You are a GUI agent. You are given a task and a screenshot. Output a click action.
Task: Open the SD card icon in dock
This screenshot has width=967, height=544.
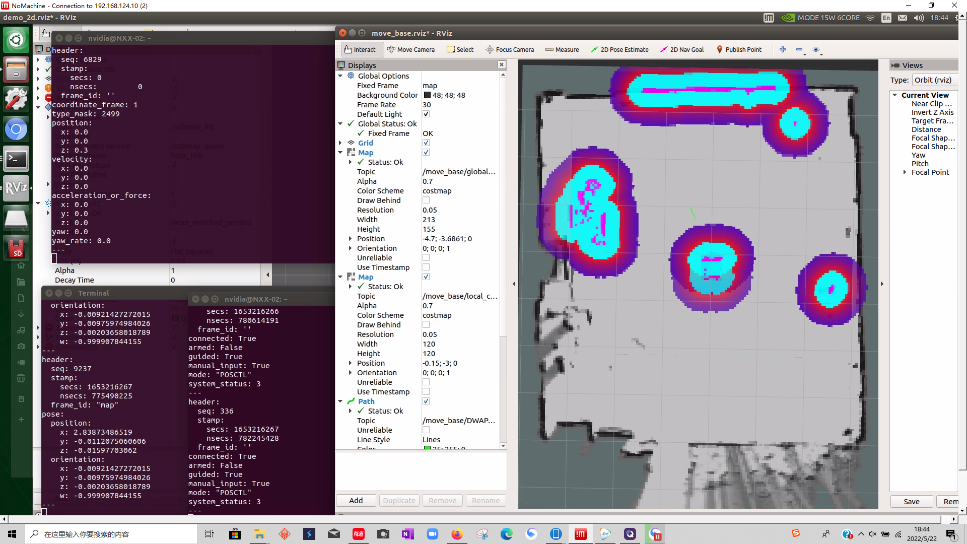(x=16, y=248)
